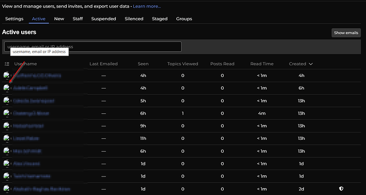View the Silenced users tab
The image size is (366, 195).
click(134, 19)
